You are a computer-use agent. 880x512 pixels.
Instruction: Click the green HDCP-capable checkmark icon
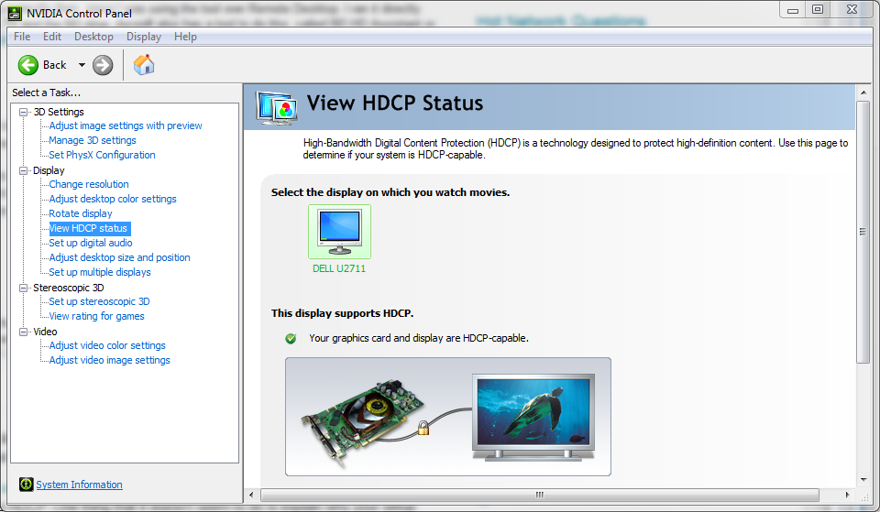[291, 338]
